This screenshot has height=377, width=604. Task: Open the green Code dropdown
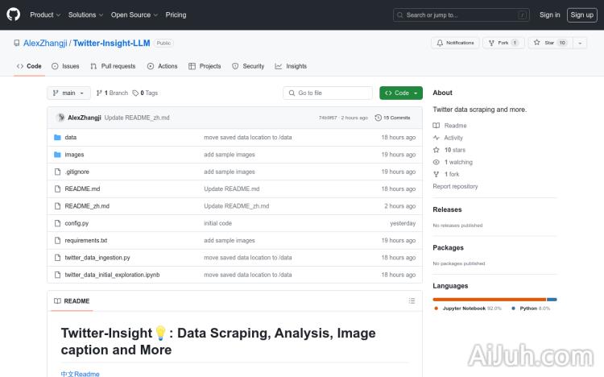coord(400,93)
